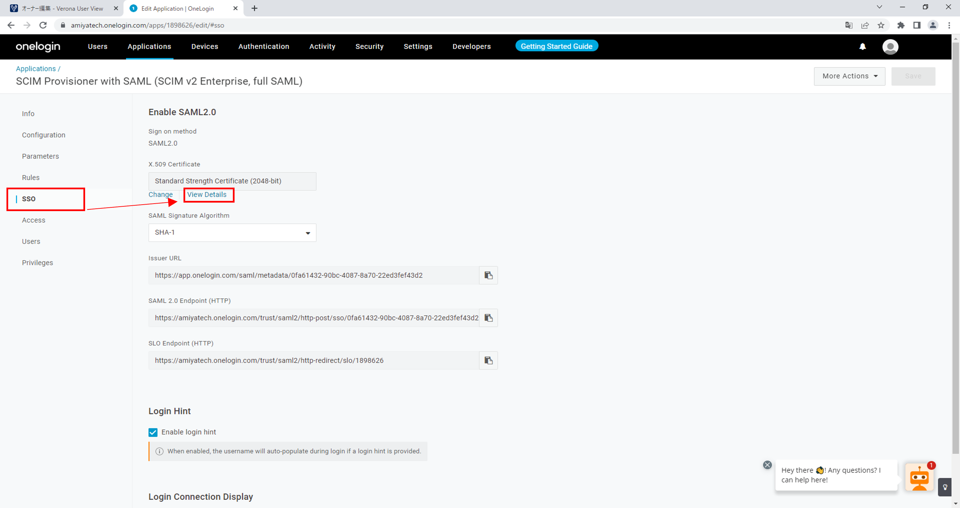Viewport: 960px width, 508px height.
Task: Switch to the Privileges section
Action: 37,263
